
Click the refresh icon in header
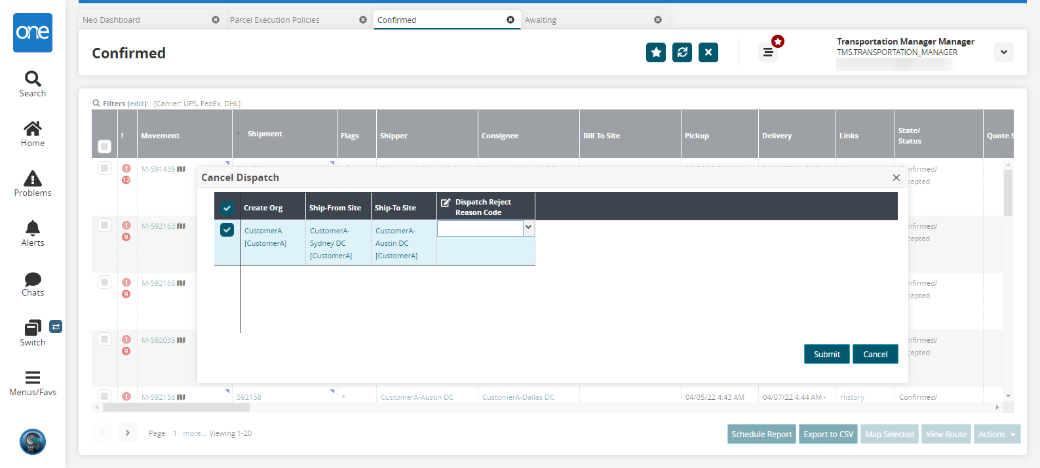tap(682, 52)
